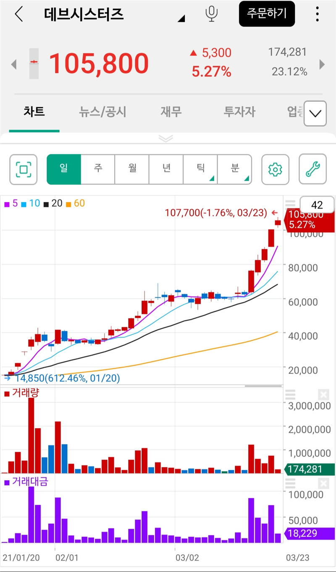Open 거래량 volume panel menu icon
This screenshot has width=336, height=572.
tap(290, 395)
